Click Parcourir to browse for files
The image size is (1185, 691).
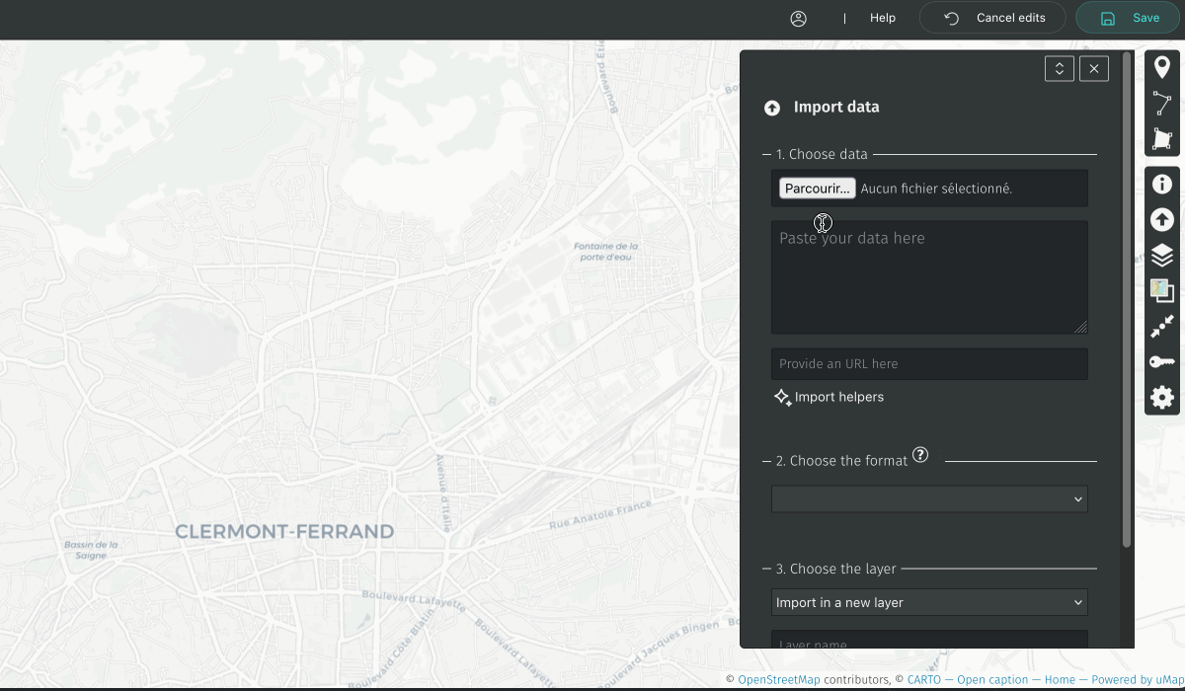click(817, 189)
